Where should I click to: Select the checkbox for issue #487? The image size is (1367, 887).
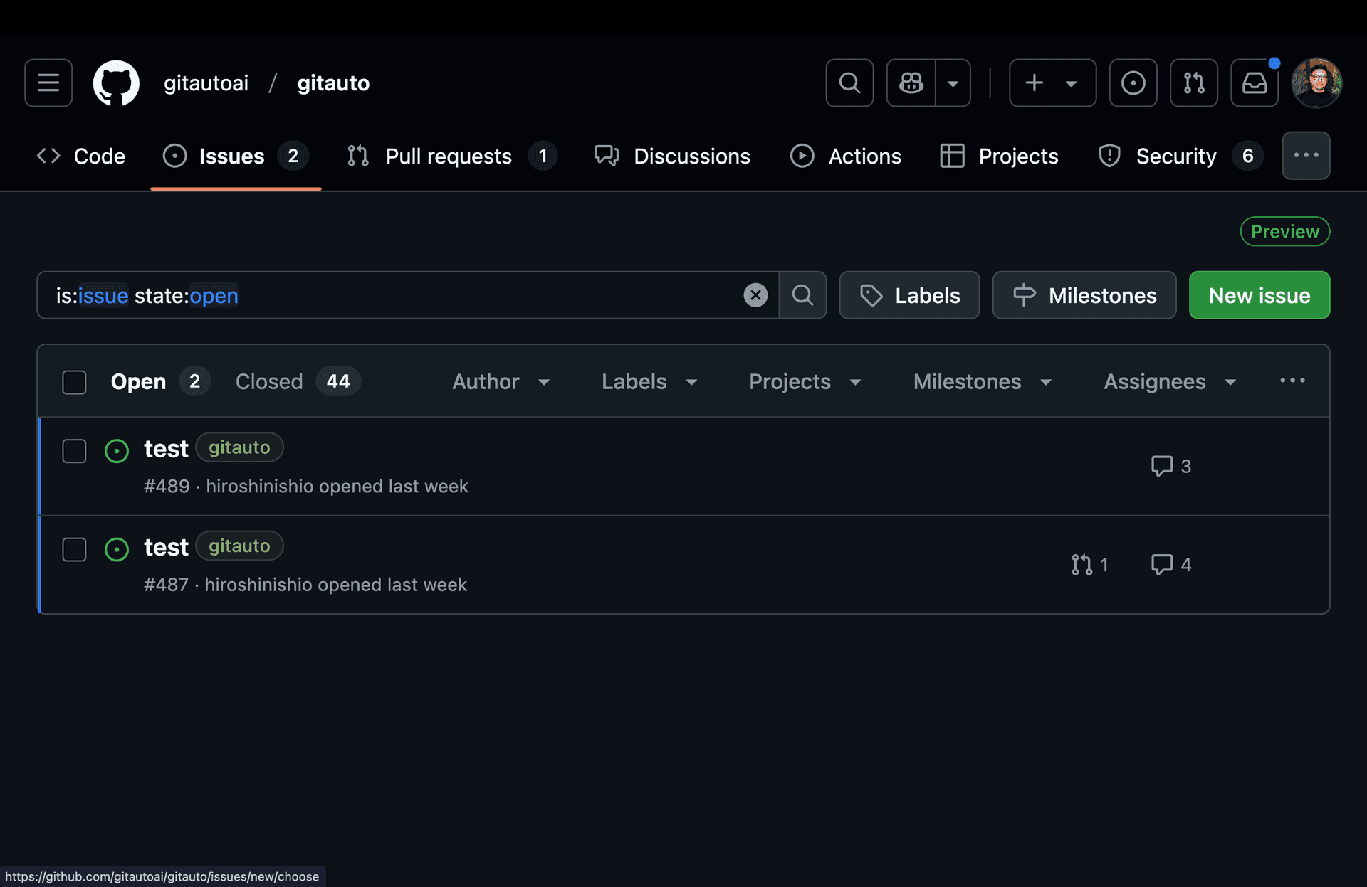tap(74, 549)
